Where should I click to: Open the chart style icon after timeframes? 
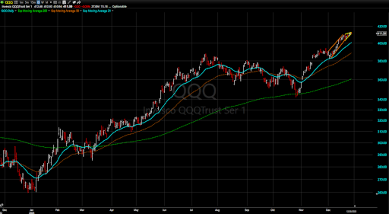(x=54, y=2)
